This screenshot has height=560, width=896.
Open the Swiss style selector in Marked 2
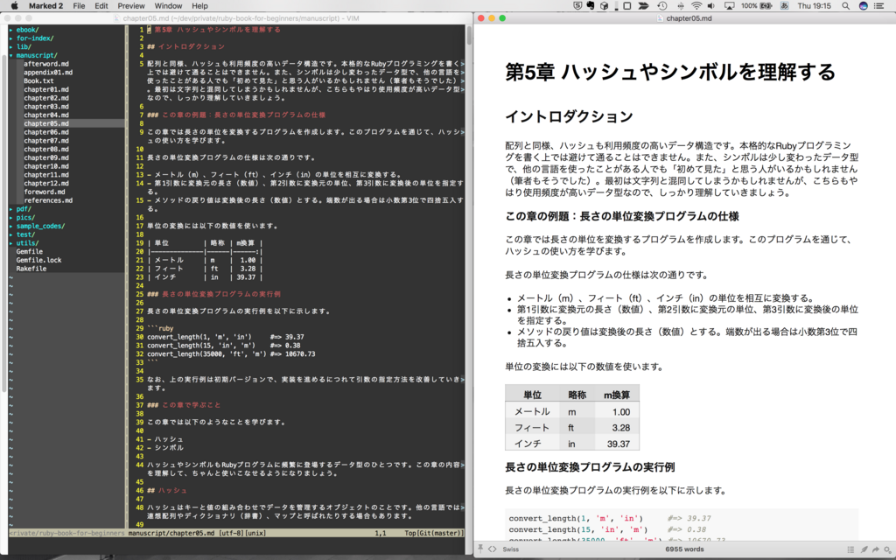coord(511,549)
